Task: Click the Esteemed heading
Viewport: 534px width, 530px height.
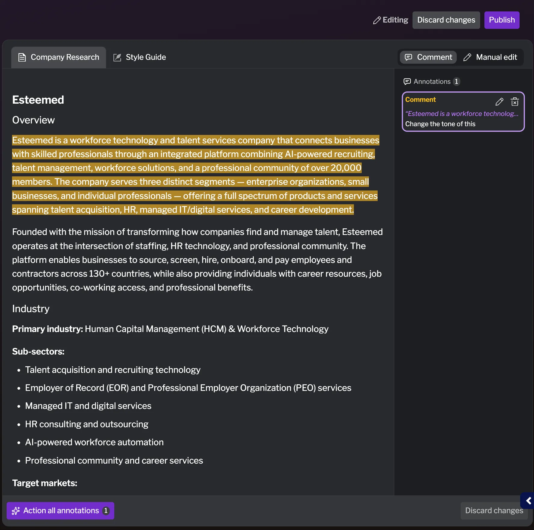Action: click(38, 100)
